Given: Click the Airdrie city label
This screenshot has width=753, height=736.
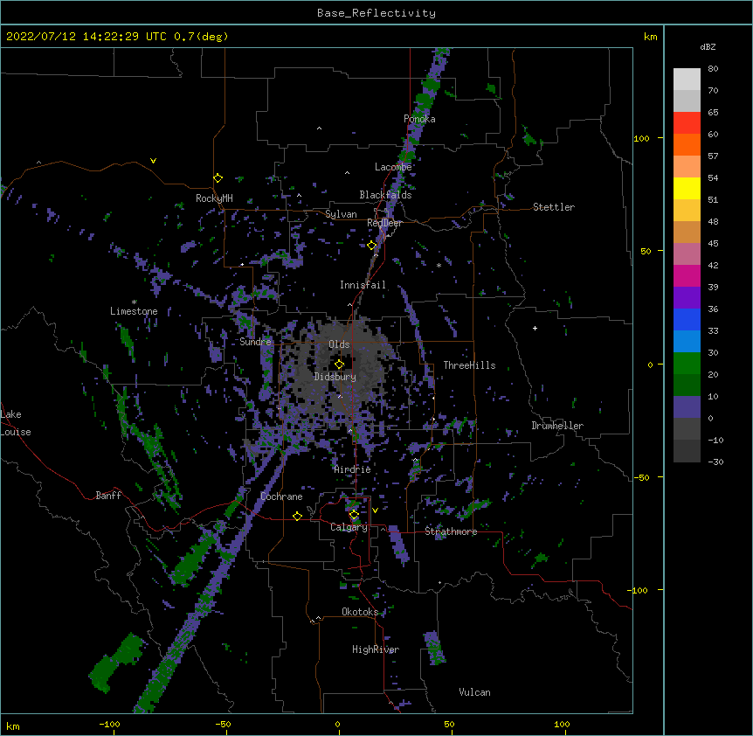Looking at the screenshot, I should tap(352, 469).
